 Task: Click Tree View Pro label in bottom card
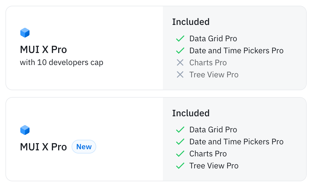[214, 166]
